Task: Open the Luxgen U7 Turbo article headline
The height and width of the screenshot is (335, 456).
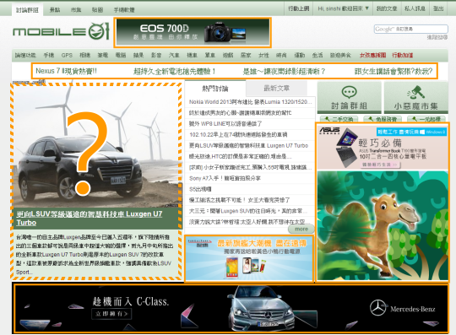Action: [x=89, y=219]
